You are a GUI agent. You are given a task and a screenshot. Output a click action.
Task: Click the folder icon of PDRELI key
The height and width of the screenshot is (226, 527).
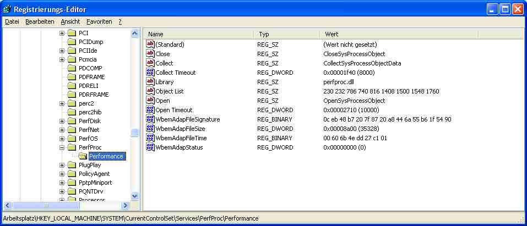72,86
